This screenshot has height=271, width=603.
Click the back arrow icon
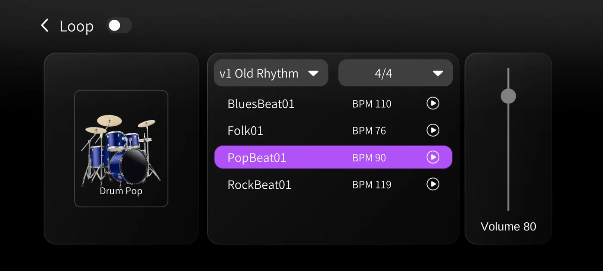(44, 26)
